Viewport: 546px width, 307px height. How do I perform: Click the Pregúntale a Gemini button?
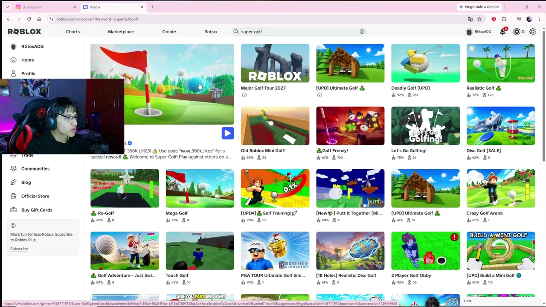point(479,7)
